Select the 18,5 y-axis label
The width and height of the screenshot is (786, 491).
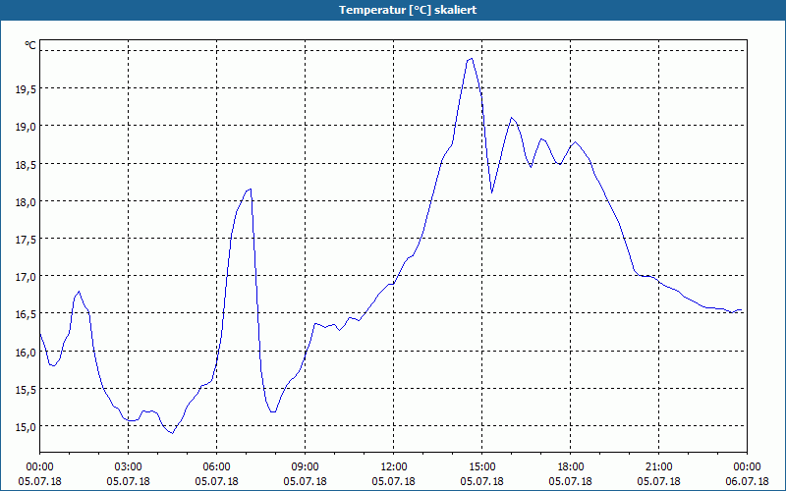pyautogui.click(x=26, y=165)
